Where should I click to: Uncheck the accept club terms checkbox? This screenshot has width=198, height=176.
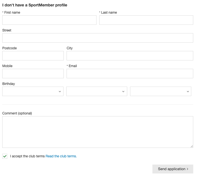tap(5, 156)
